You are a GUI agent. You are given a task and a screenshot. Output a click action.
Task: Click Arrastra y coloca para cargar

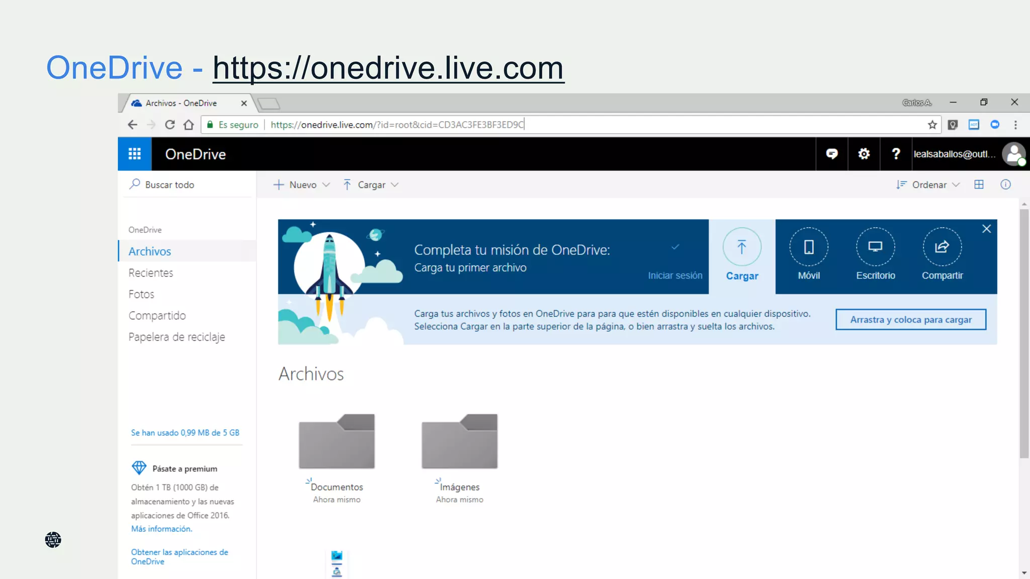[911, 320]
